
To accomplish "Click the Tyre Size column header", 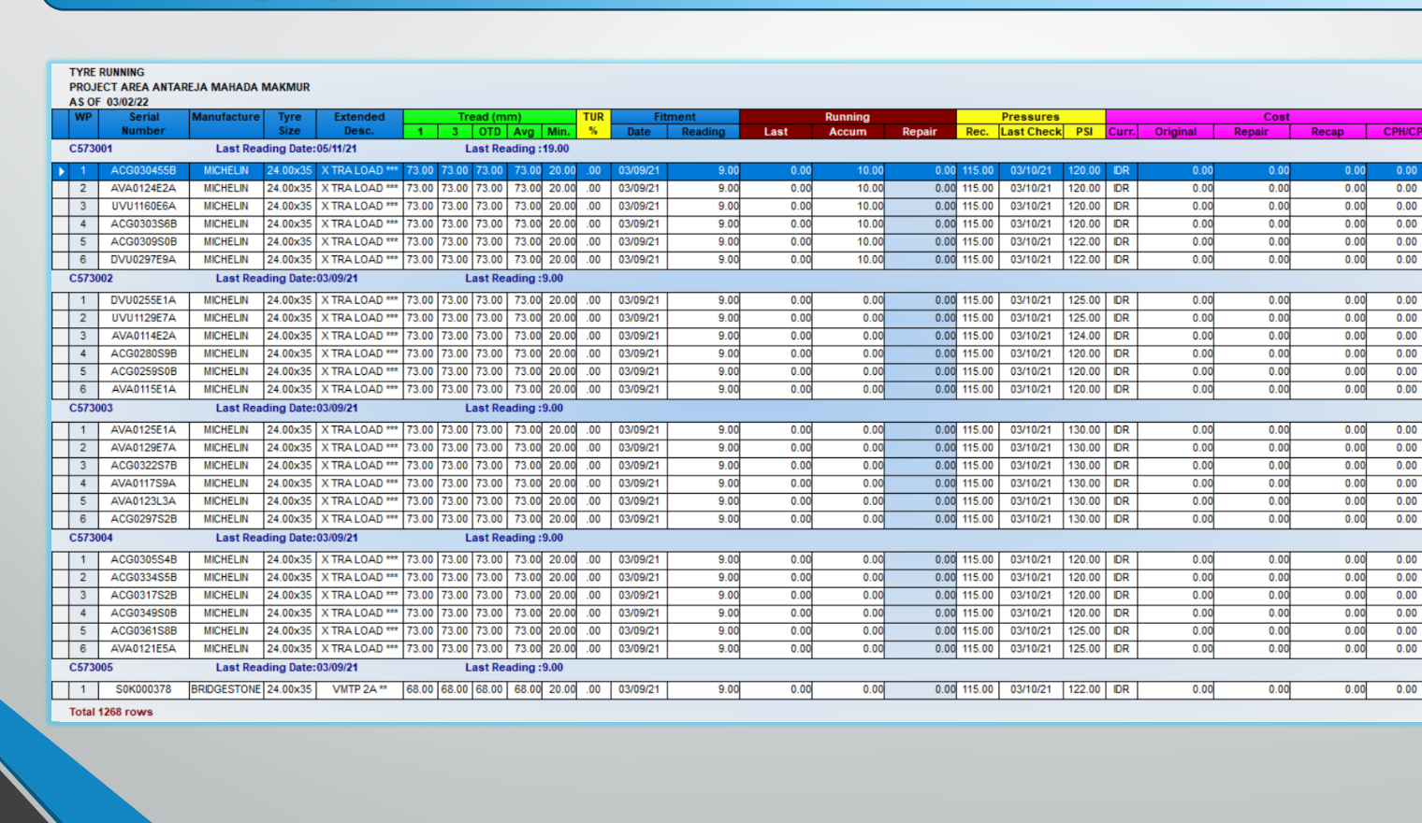I will tap(289, 123).
